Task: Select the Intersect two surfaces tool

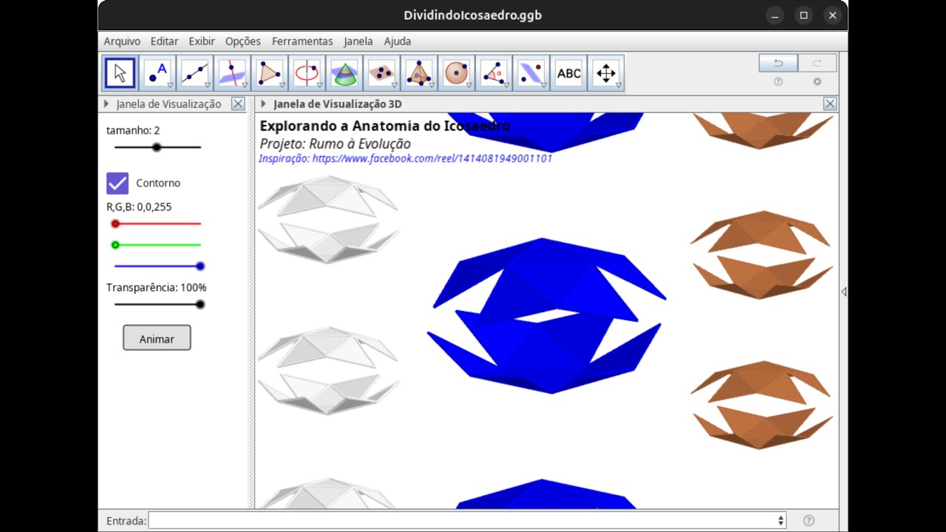Action: 344,73
